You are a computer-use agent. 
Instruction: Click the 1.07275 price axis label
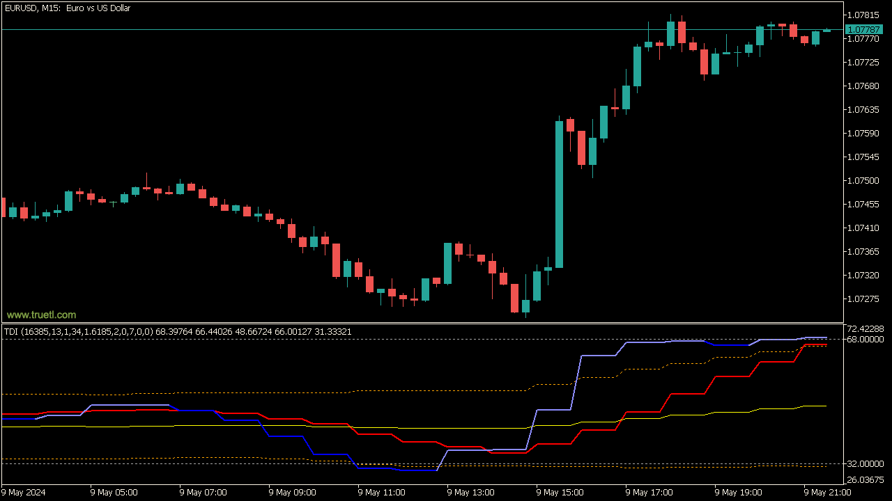click(864, 299)
